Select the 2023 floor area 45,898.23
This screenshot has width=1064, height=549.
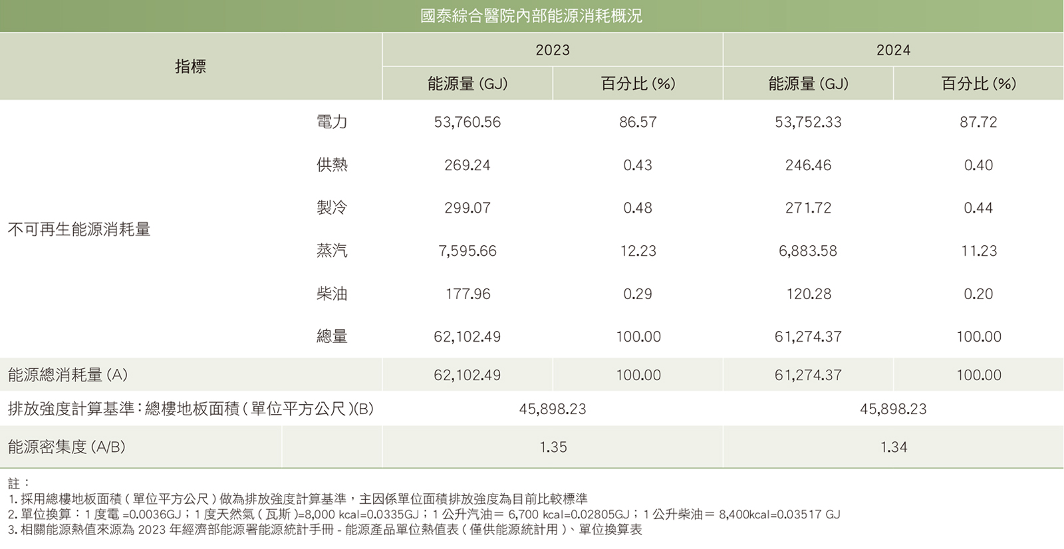[553, 409]
